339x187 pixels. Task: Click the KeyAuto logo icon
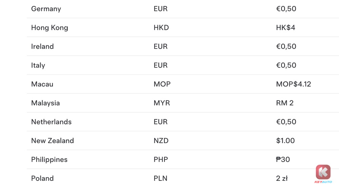[x=323, y=172]
